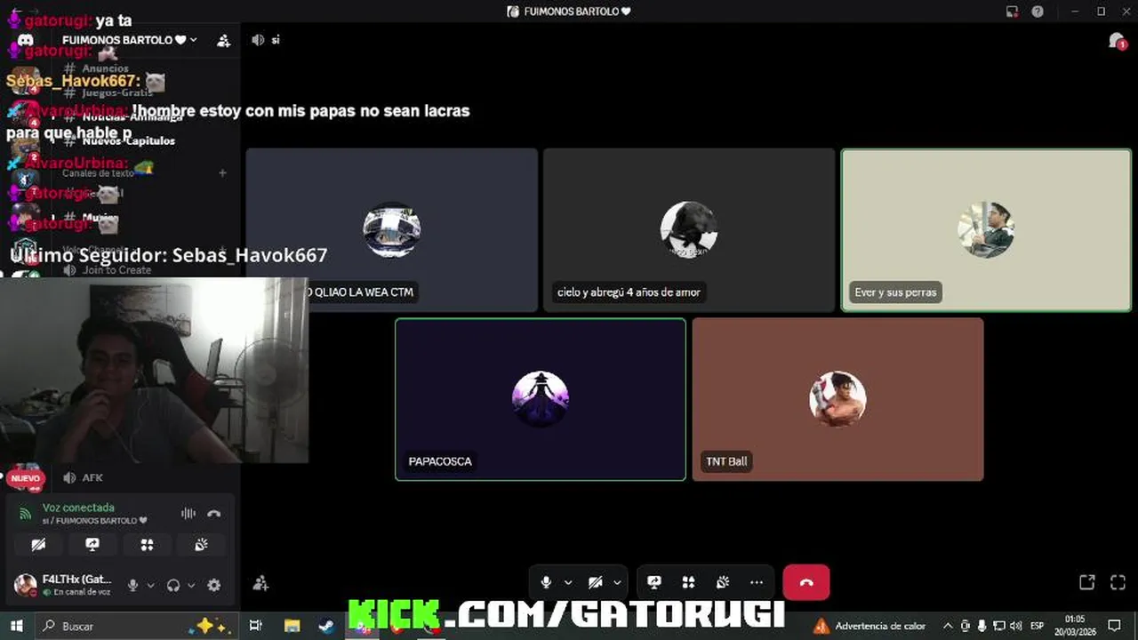1138x640 pixels.
Task: Open more options ellipsis in call bar
Action: click(757, 582)
